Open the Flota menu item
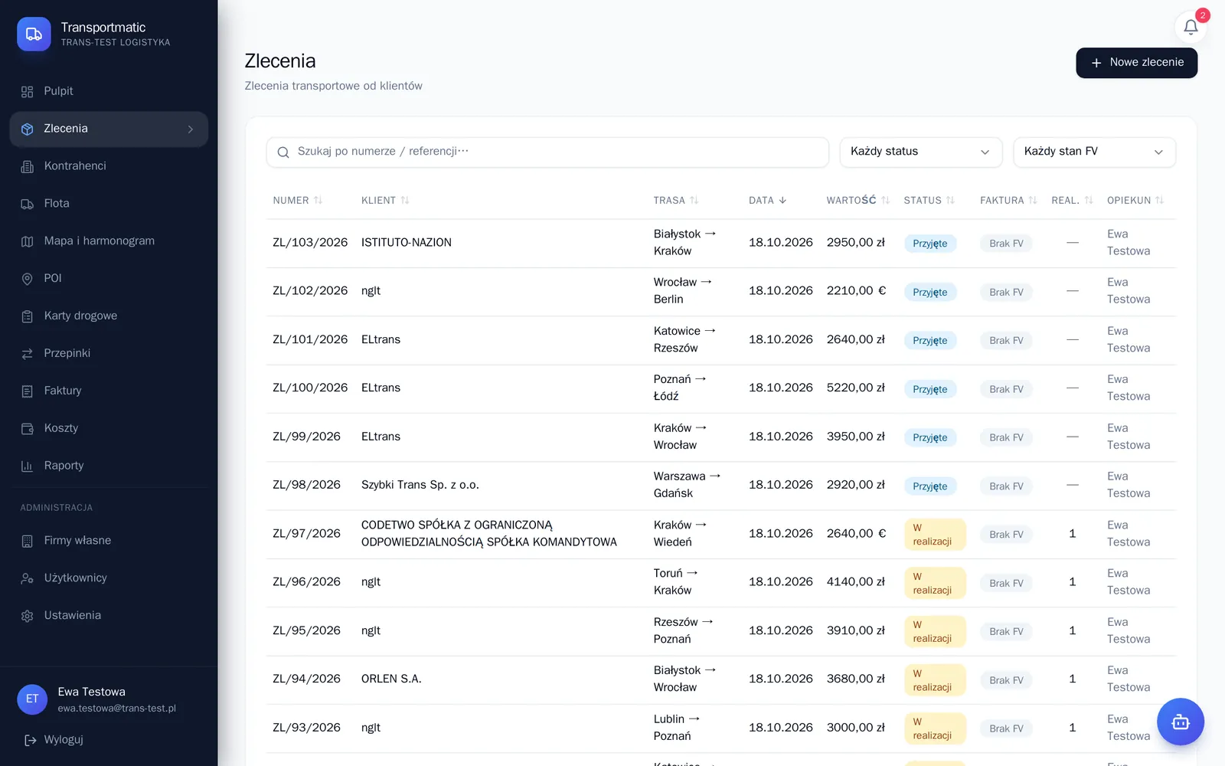Viewport: 1225px width, 766px height. 109,204
